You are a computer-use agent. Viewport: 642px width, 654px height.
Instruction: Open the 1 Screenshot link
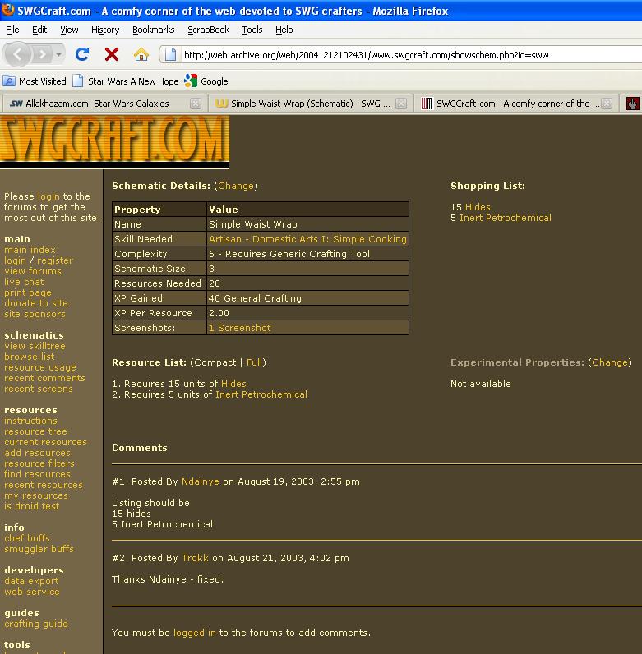pos(239,328)
